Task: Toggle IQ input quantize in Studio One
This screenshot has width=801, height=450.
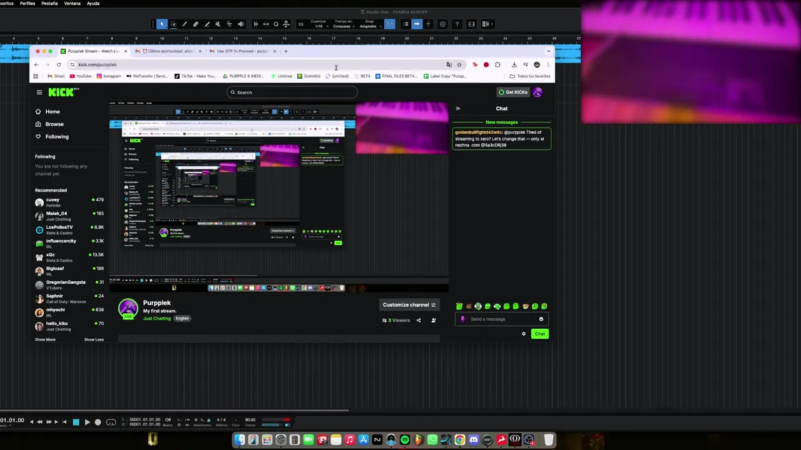Action: pos(301,24)
